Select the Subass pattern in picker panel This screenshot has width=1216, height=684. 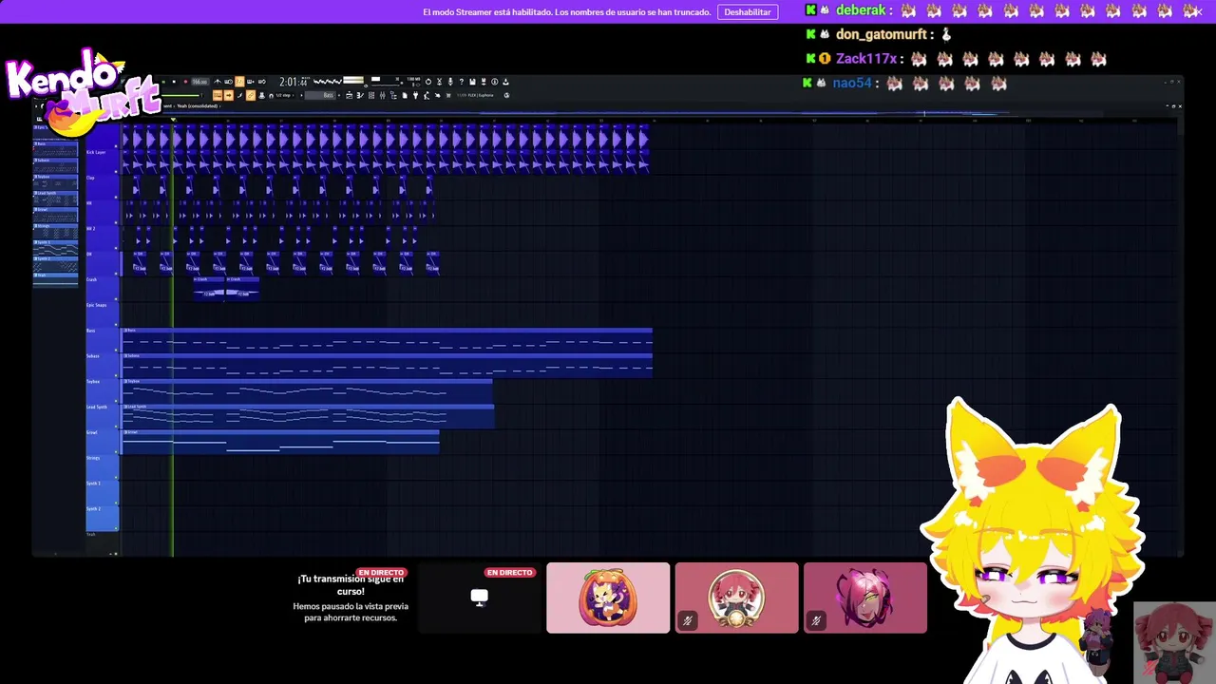coord(55,165)
